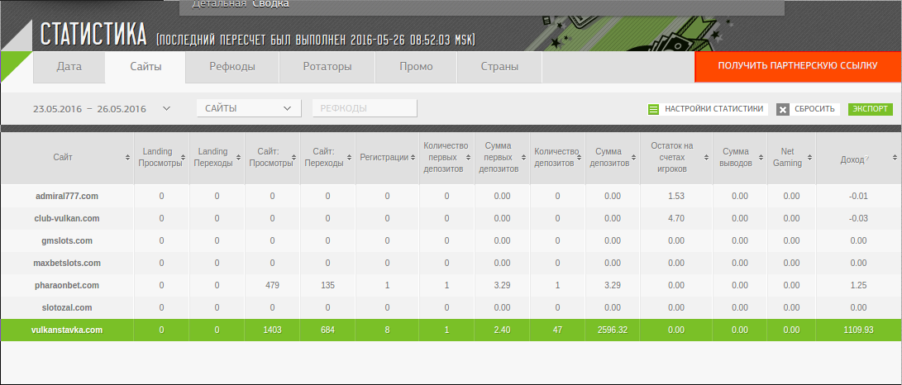
Task: Sort by Сумма первых депозитов arrows
Action: tap(523, 158)
